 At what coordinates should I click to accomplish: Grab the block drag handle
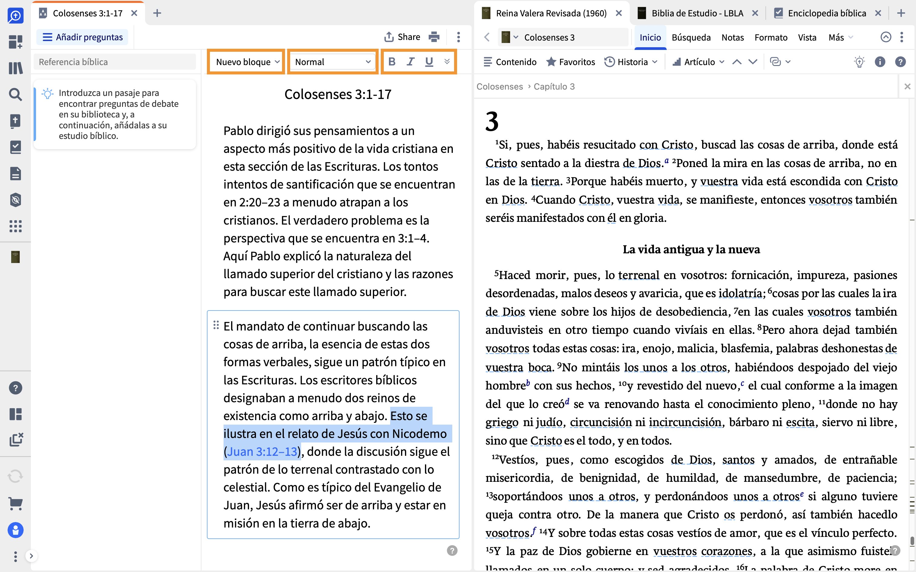pos(216,325)
